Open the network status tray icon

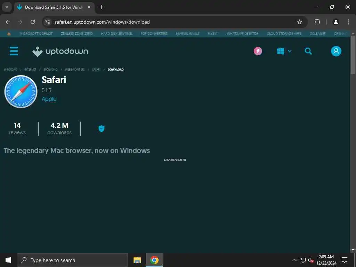(303, 260)
